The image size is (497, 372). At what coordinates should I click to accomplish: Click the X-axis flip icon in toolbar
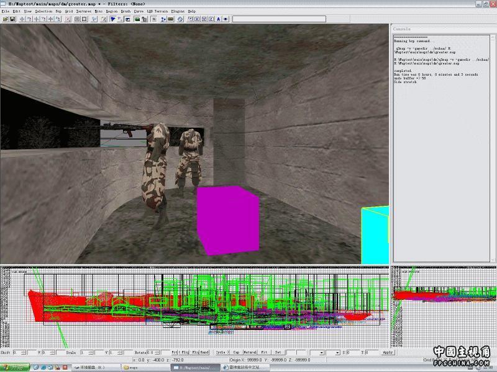(22, 19)
